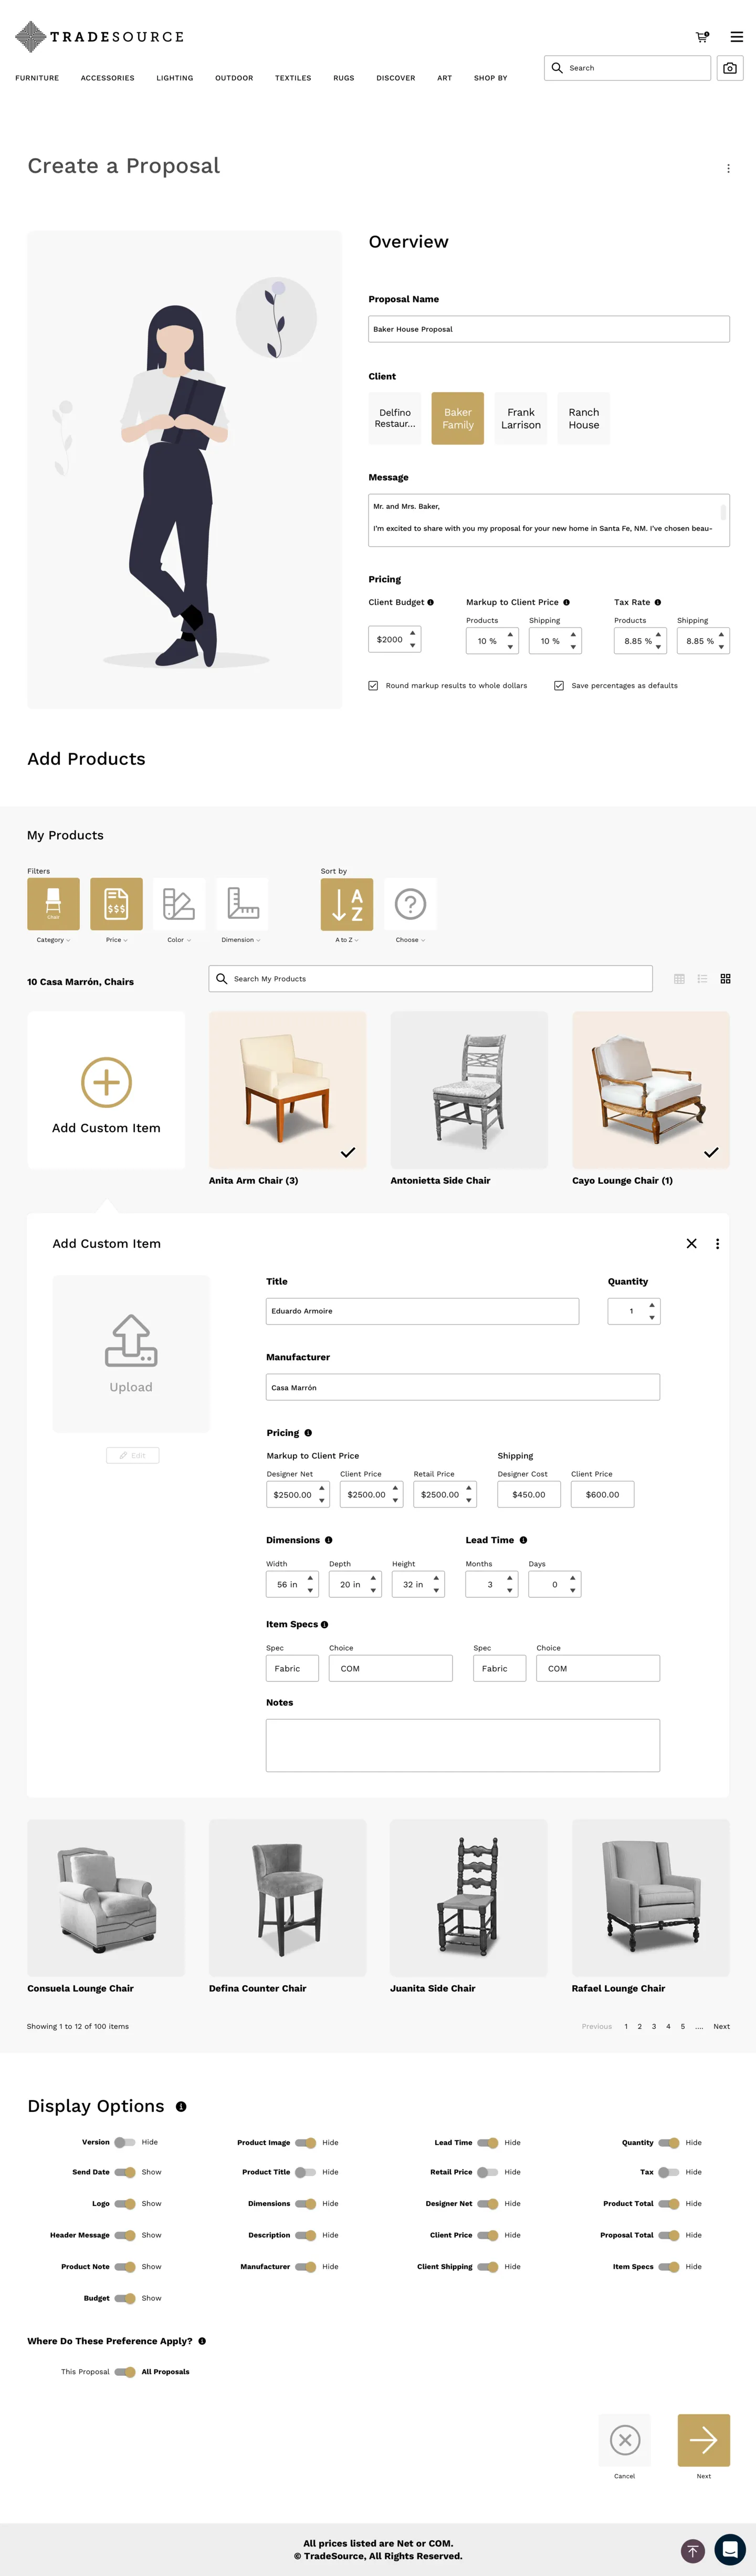Image resolution: width=756 pixels, height=2576 pixels.
Task: Toggle the Retail Price display switch
Action: (487, 2172)
